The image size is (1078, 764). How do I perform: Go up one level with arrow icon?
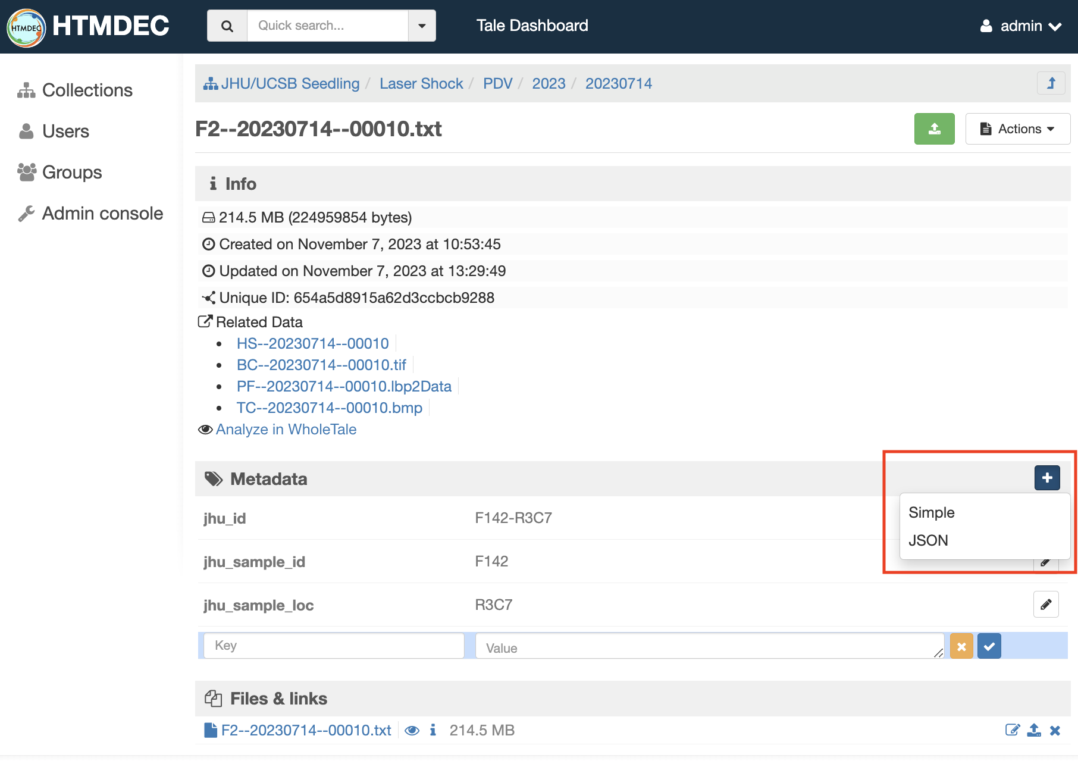(x=1051, y=83)
